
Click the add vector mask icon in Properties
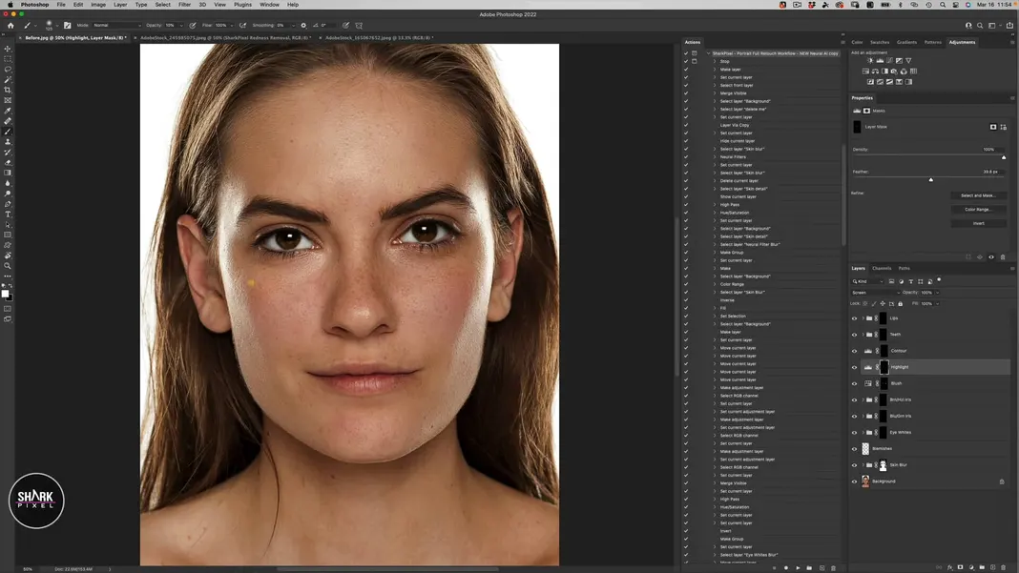pyautogui.click(x=1003, y=127)
